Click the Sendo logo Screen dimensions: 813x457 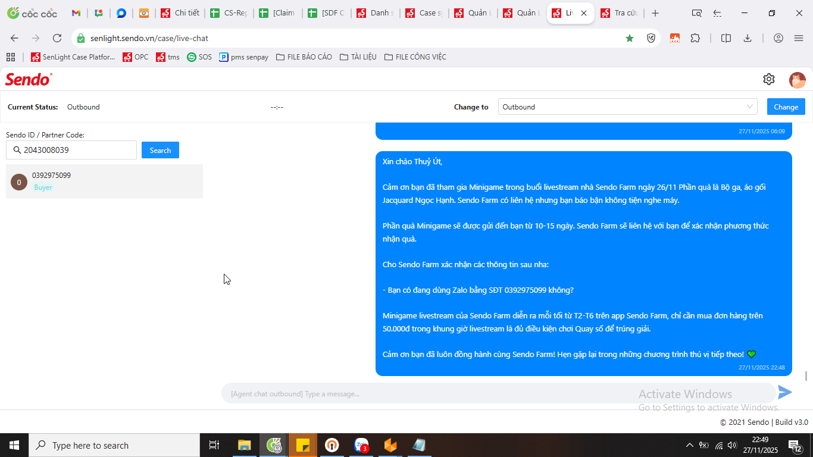point(29,79)
